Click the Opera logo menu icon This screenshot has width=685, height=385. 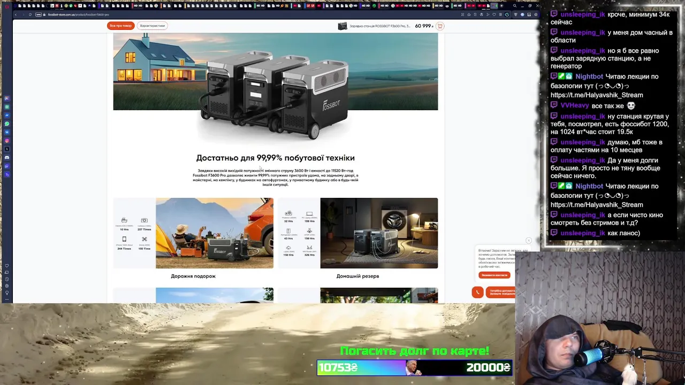tap(7, 6)
